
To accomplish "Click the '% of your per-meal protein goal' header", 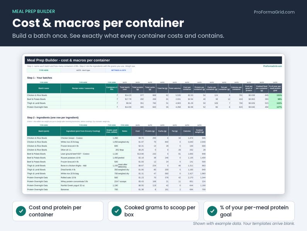I will [275, 88].
